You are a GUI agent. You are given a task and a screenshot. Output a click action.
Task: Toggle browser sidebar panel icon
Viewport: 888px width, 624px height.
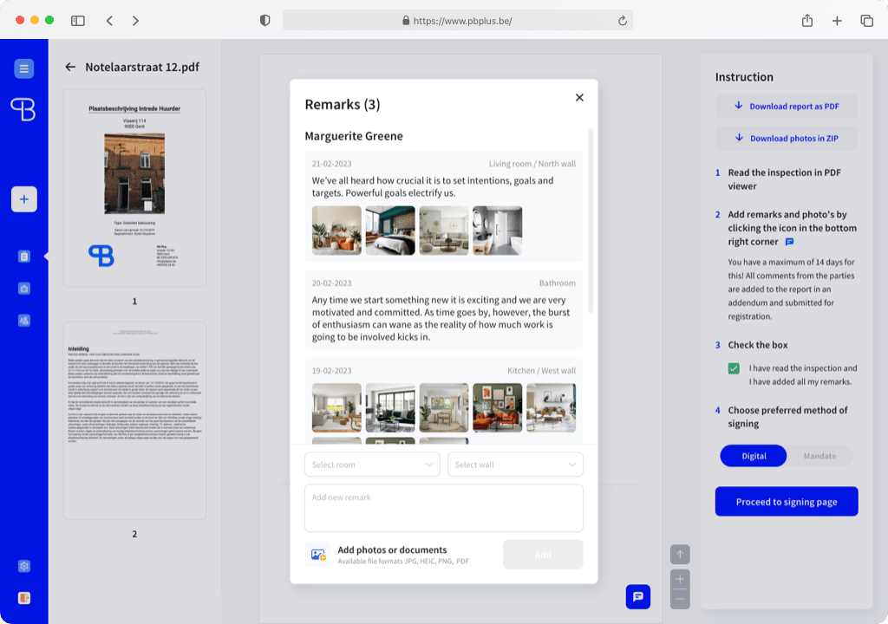[77, 21]
